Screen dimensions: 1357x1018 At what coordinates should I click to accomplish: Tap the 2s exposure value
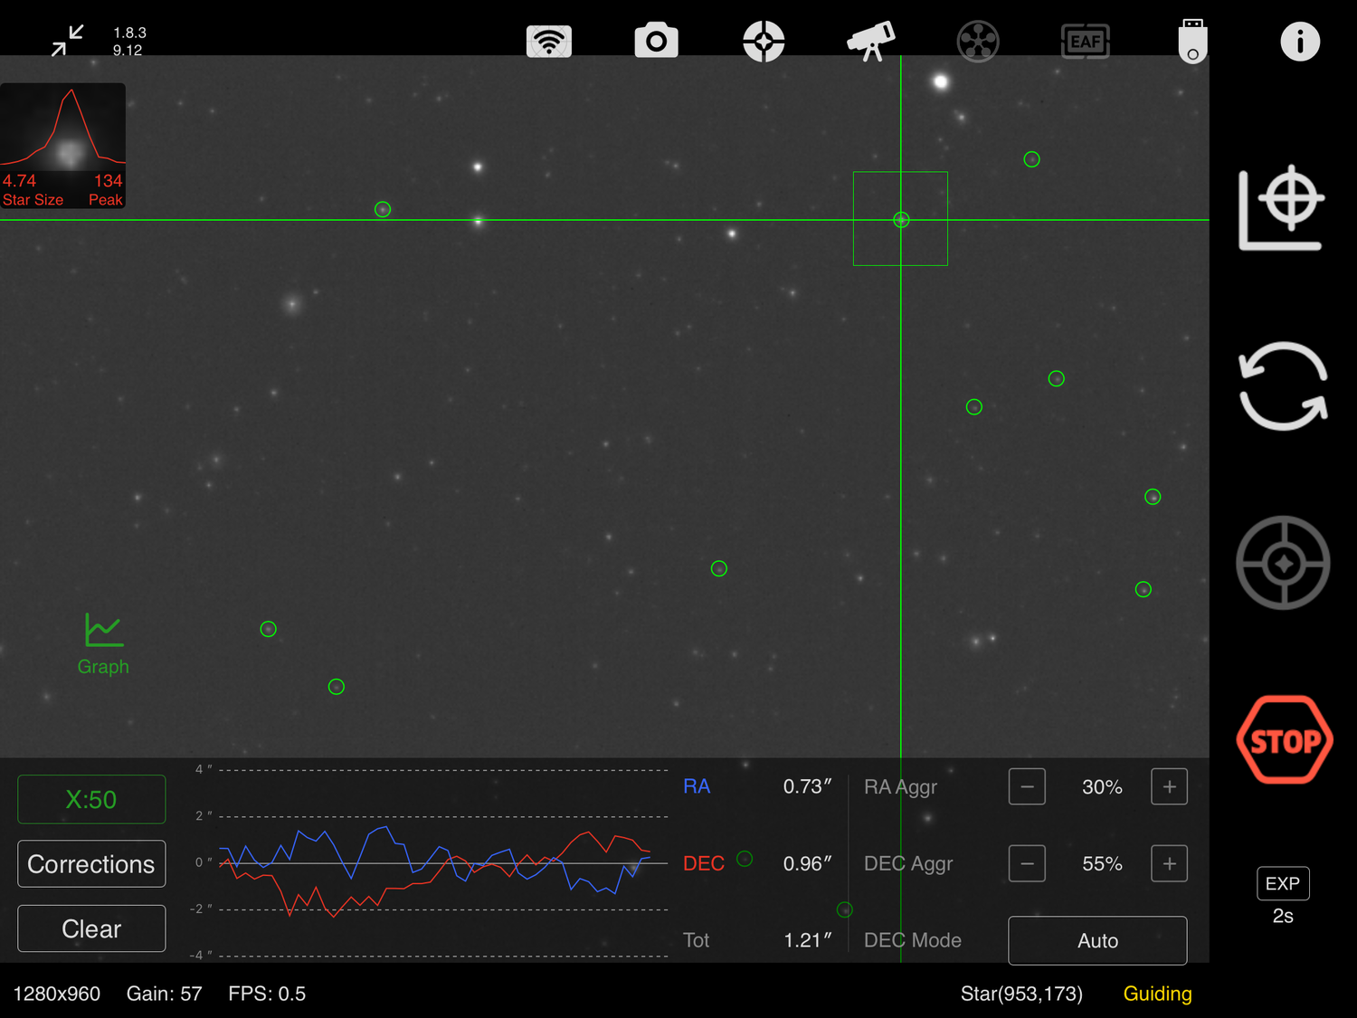coord(1283,916)
